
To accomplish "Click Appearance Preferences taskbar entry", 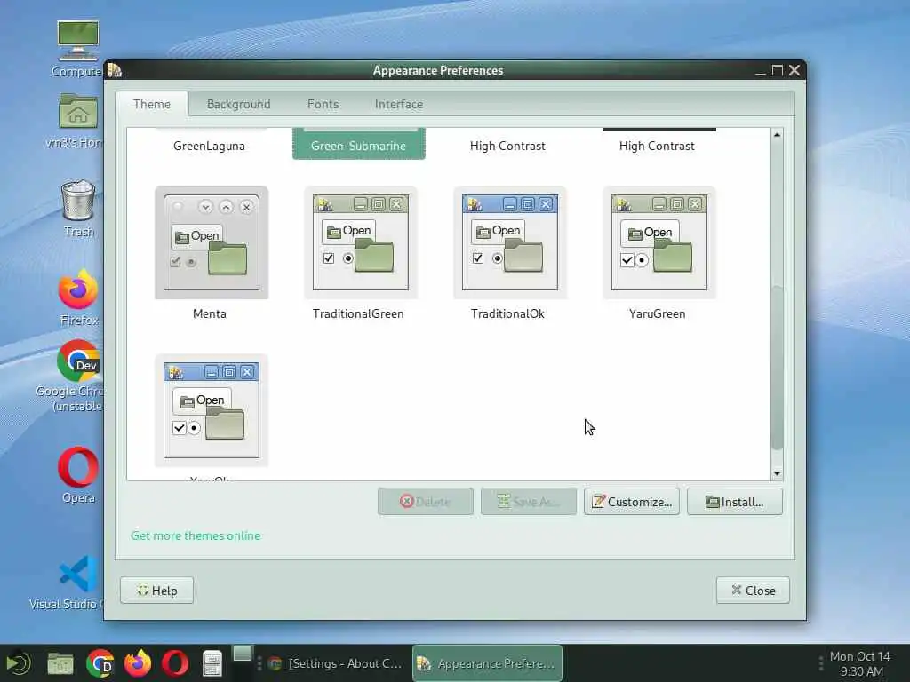I will (487, 663).
